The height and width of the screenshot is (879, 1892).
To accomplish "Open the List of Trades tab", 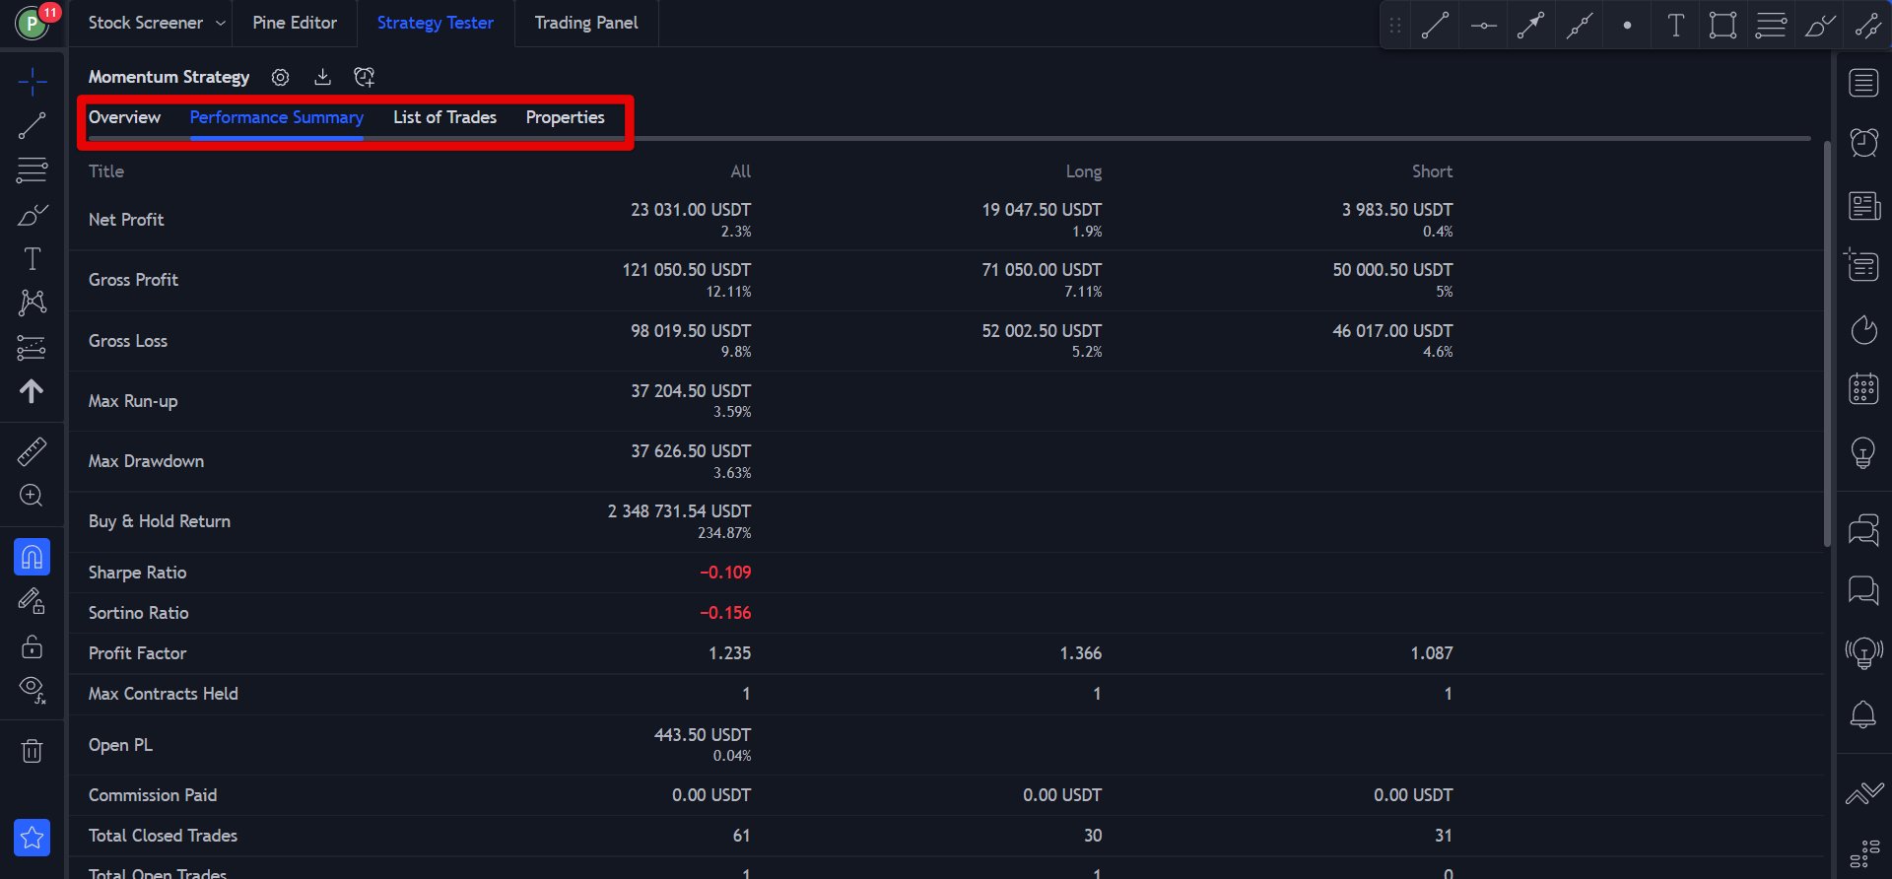I will click(x=445, y=117).
